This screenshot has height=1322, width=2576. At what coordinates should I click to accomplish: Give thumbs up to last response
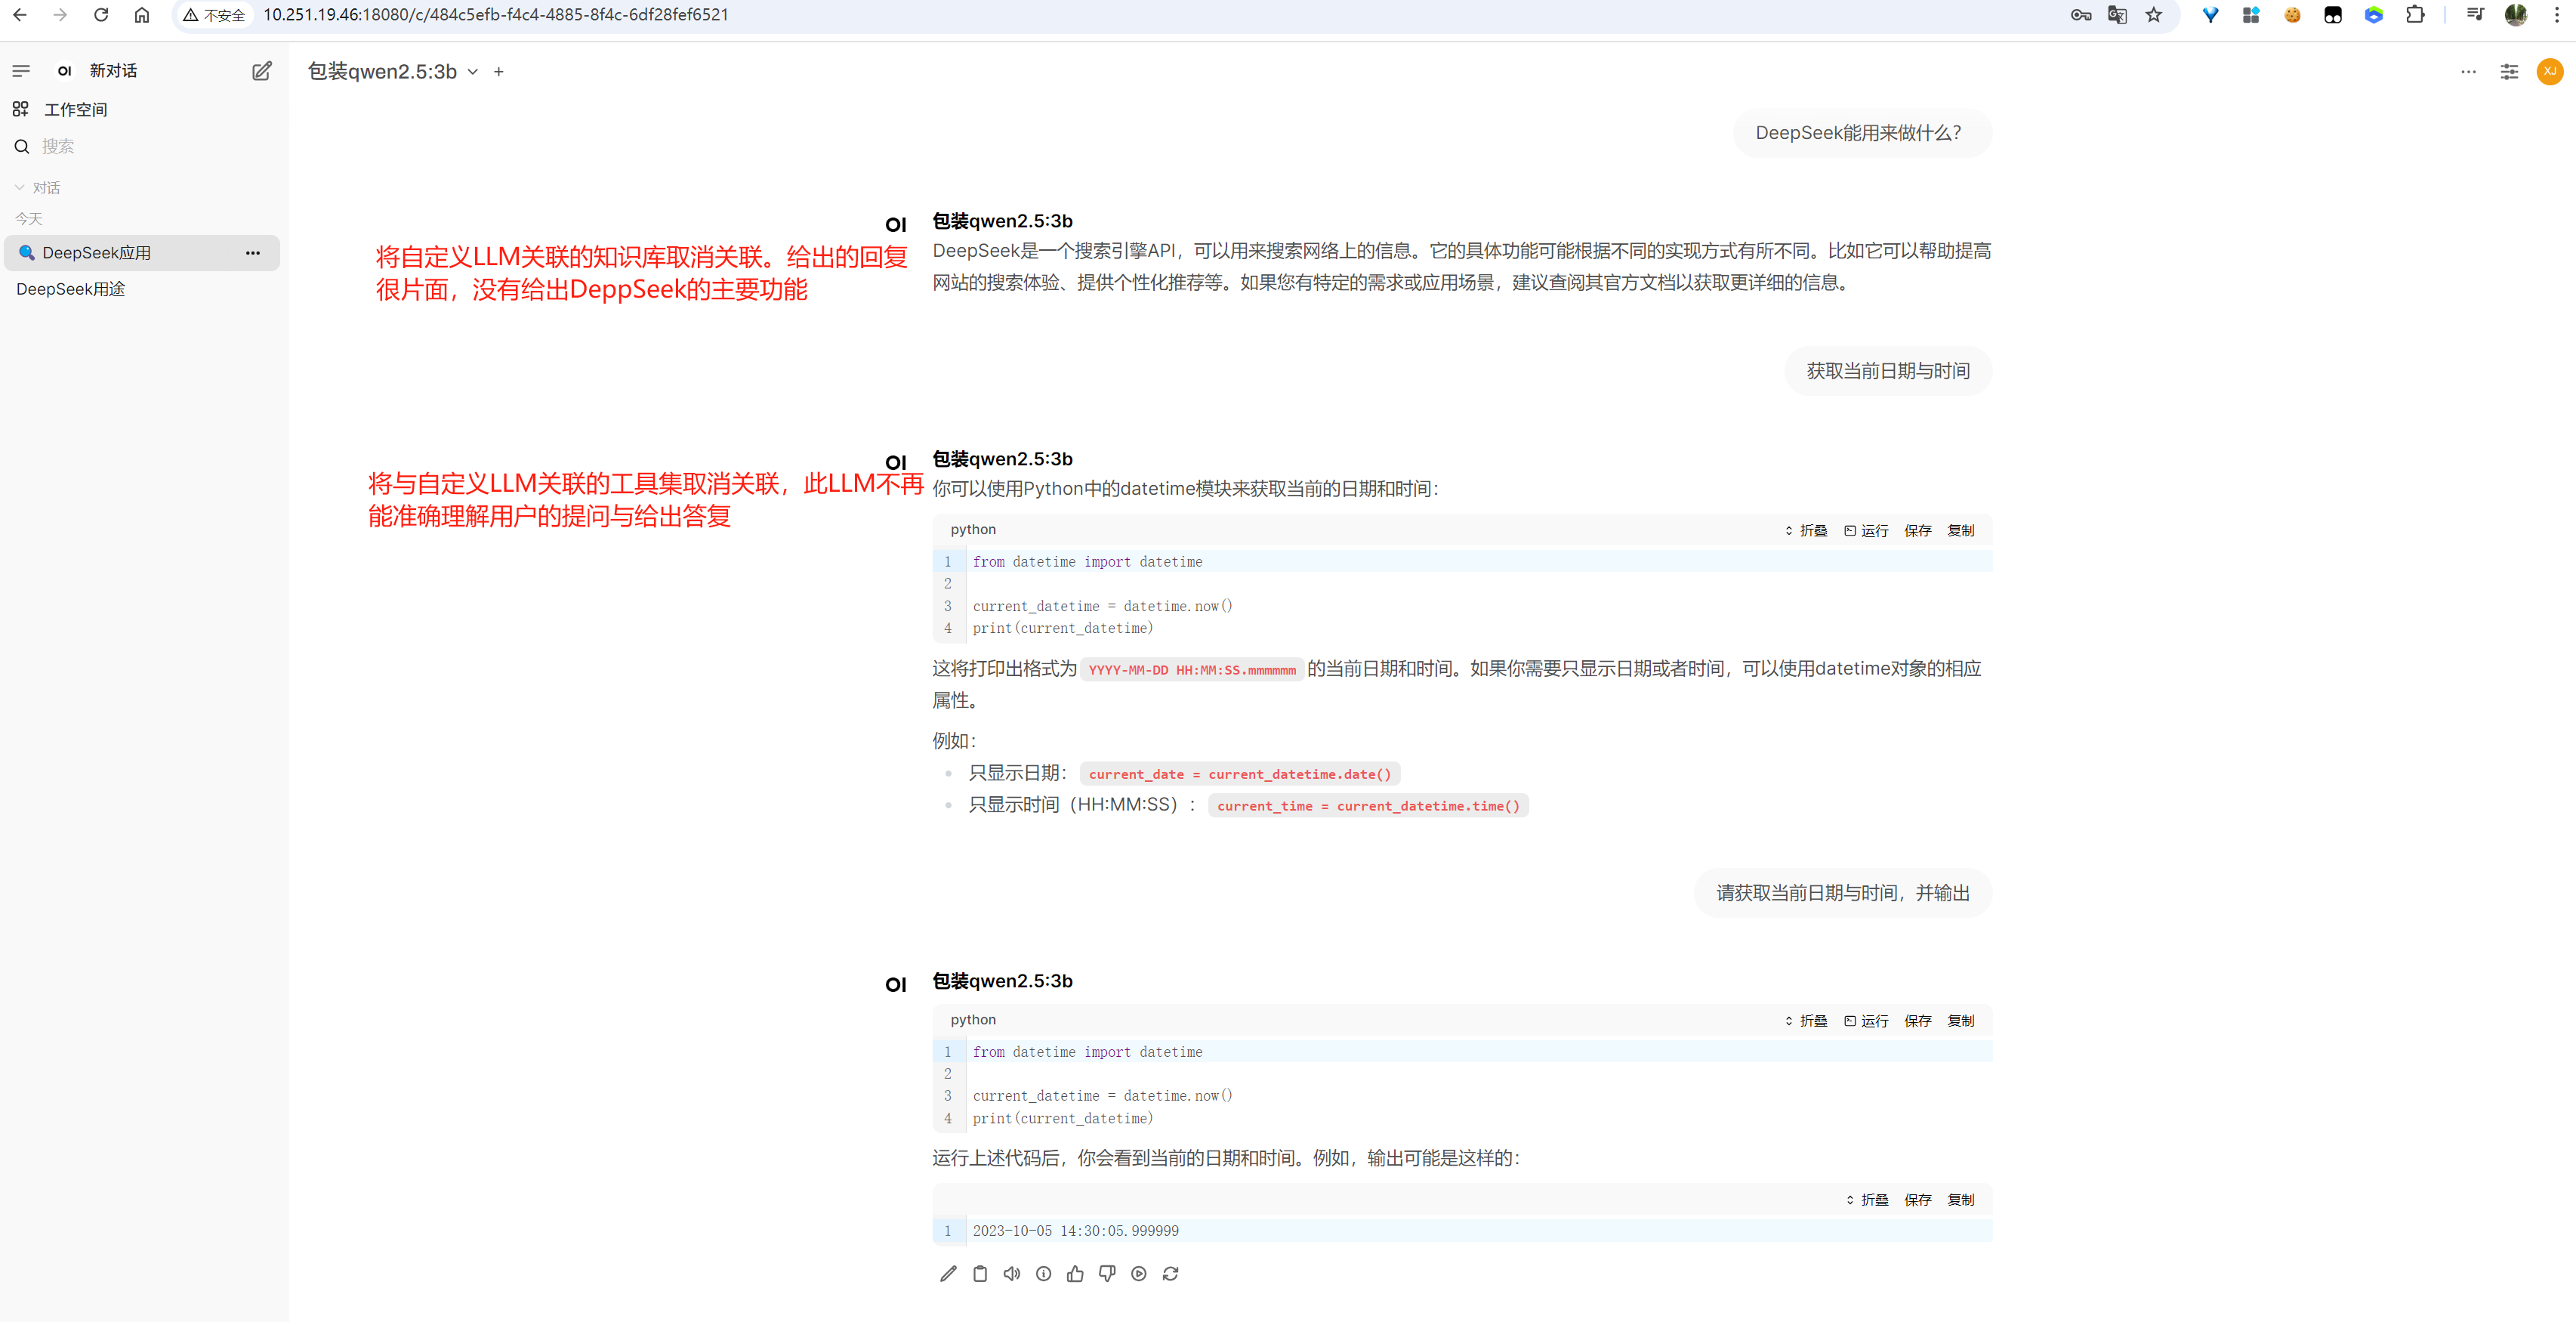1075,1273
